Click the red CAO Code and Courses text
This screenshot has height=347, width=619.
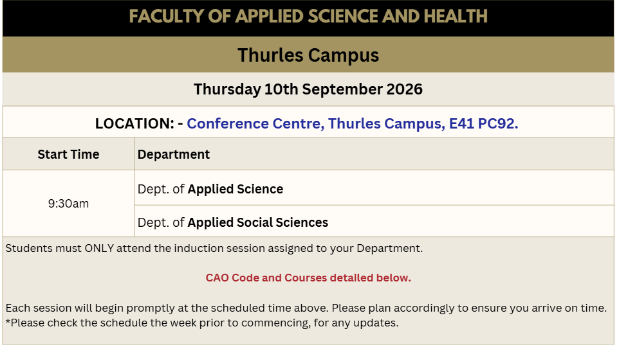(308, 278)
